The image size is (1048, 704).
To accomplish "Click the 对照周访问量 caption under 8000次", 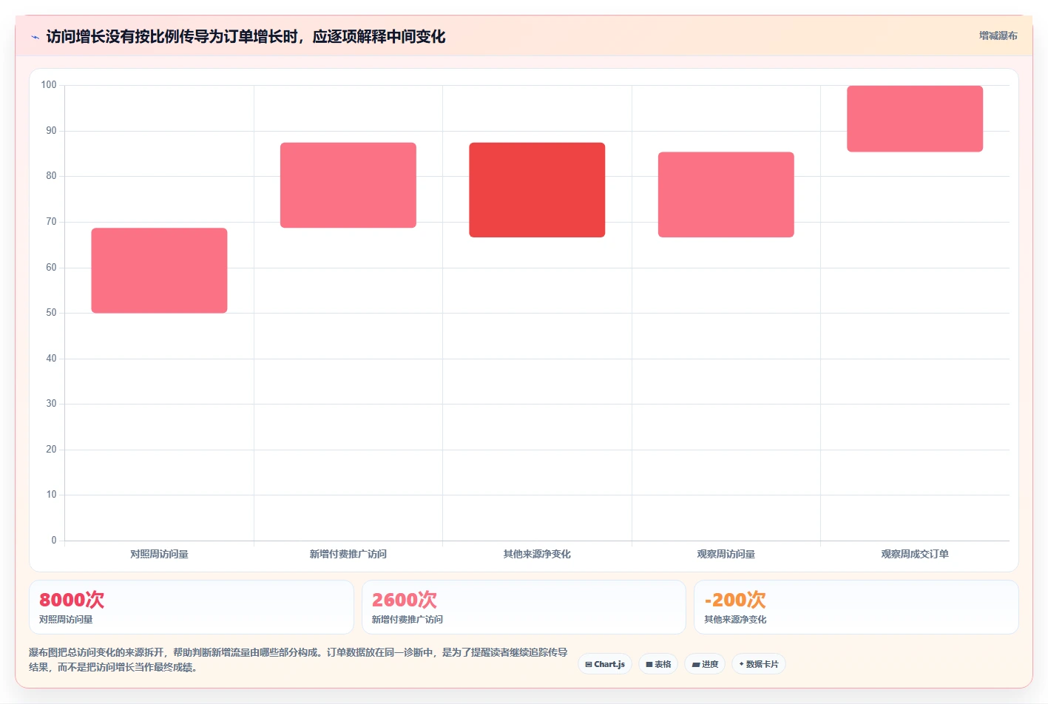I will point(66,620).
